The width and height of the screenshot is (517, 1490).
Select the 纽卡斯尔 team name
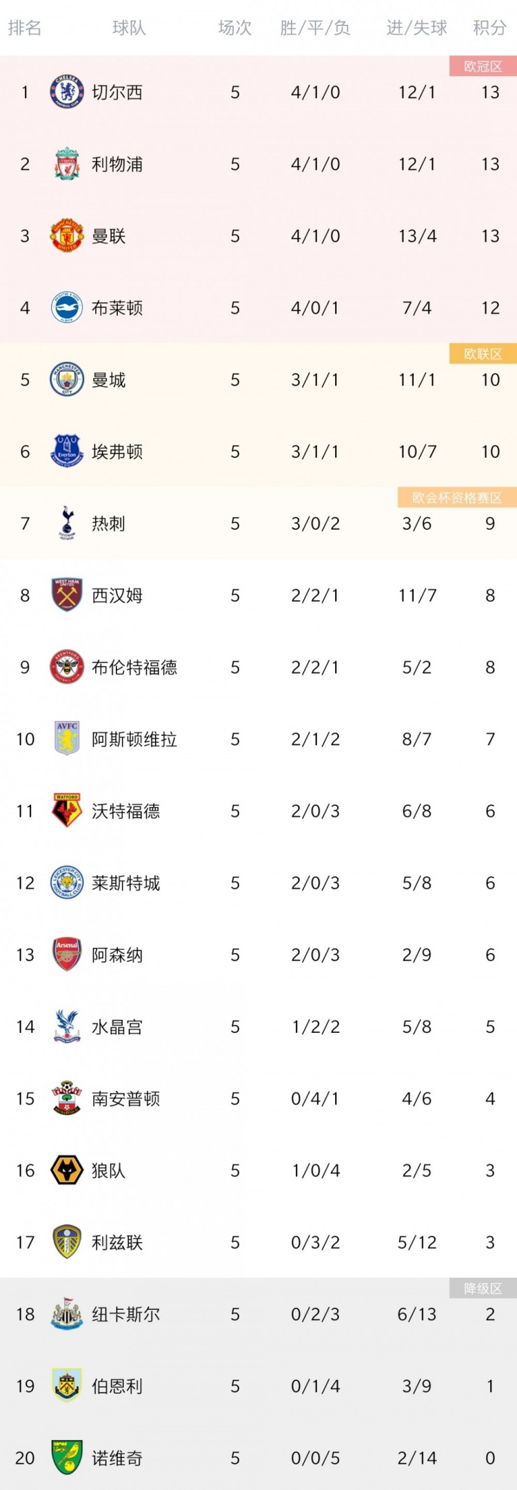[x=126, y=1315]
